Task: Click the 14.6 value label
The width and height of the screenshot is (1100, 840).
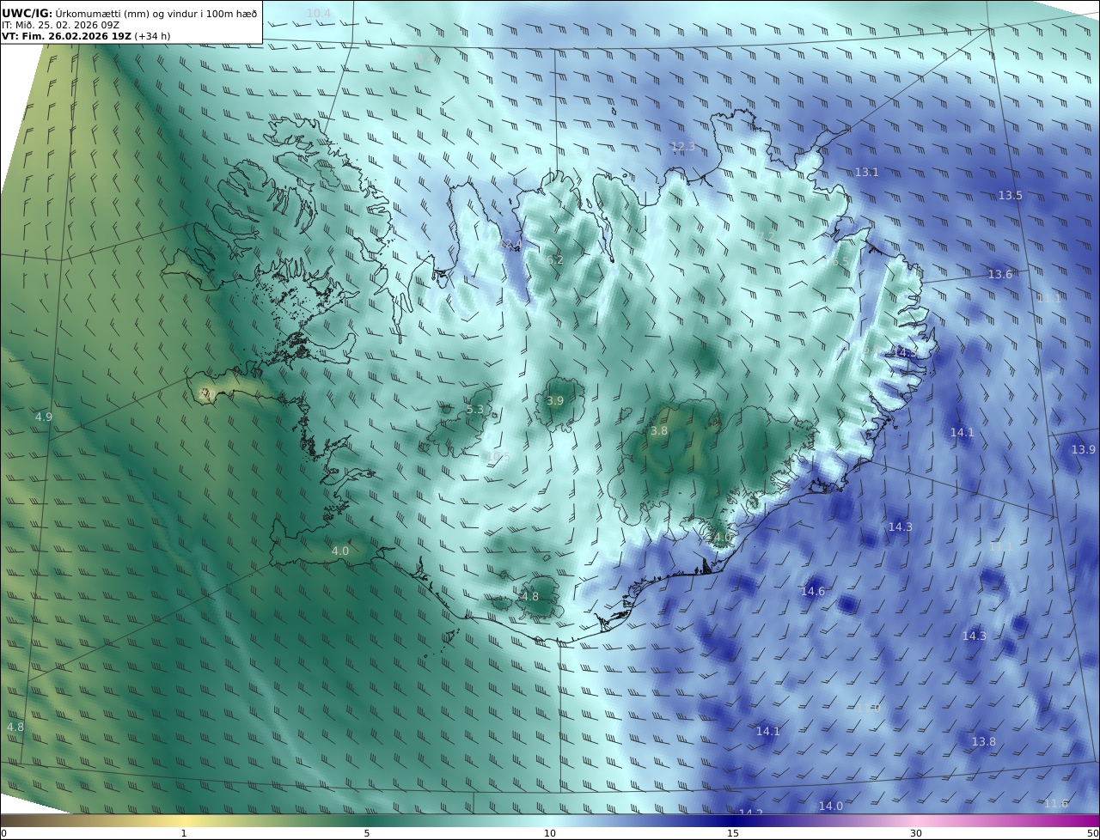Action: point(813,592)
